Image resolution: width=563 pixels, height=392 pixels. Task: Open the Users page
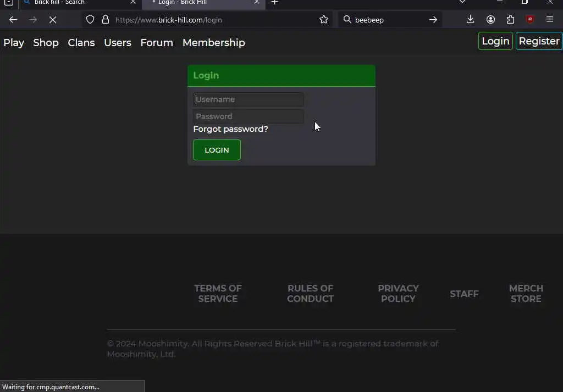(x=118, y=43)
